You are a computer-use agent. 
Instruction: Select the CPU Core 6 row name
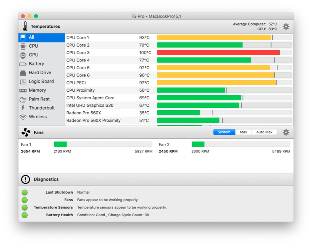78,75
